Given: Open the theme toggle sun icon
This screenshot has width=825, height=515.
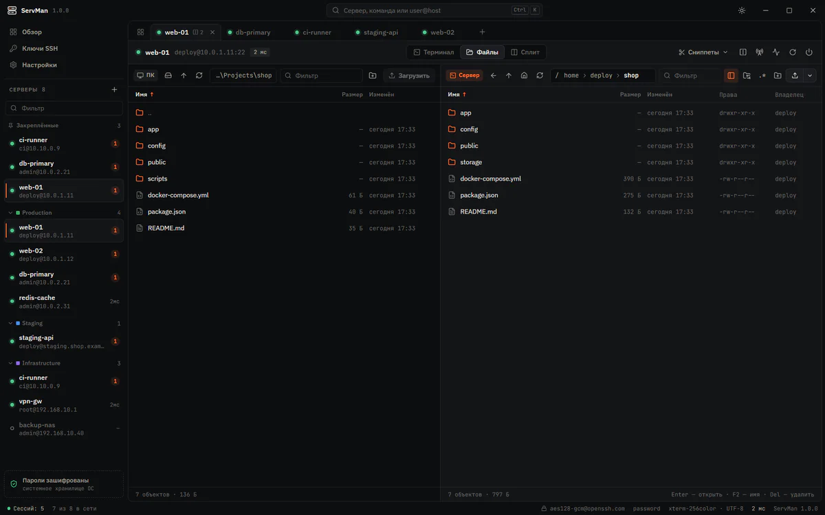Looking at the screenshot, I should coord(742,10).
